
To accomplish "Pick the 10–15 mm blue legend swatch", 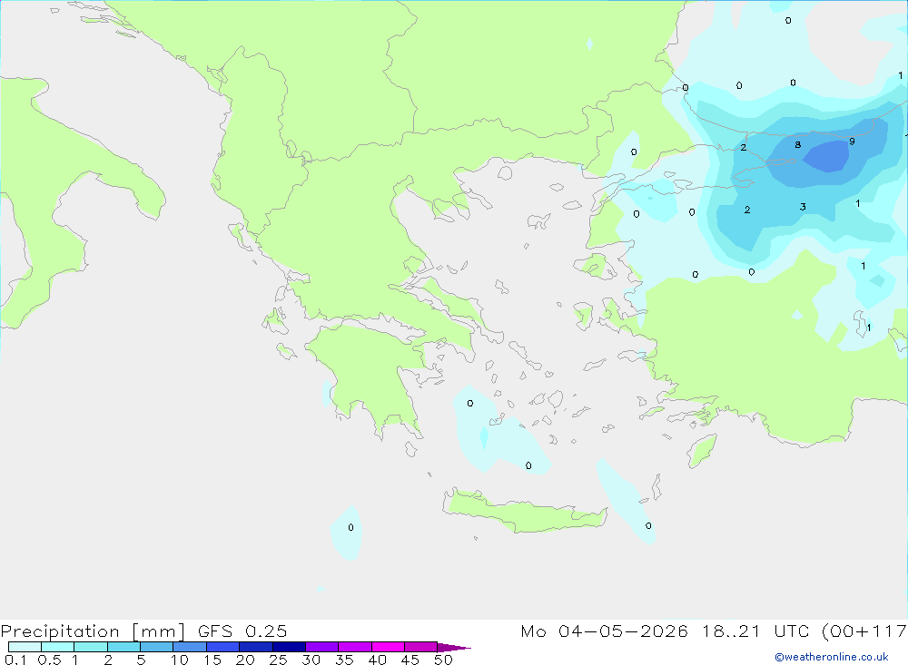I will click(190, 647).
